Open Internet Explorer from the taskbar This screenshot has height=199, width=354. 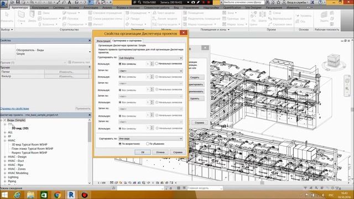point(17,195)
